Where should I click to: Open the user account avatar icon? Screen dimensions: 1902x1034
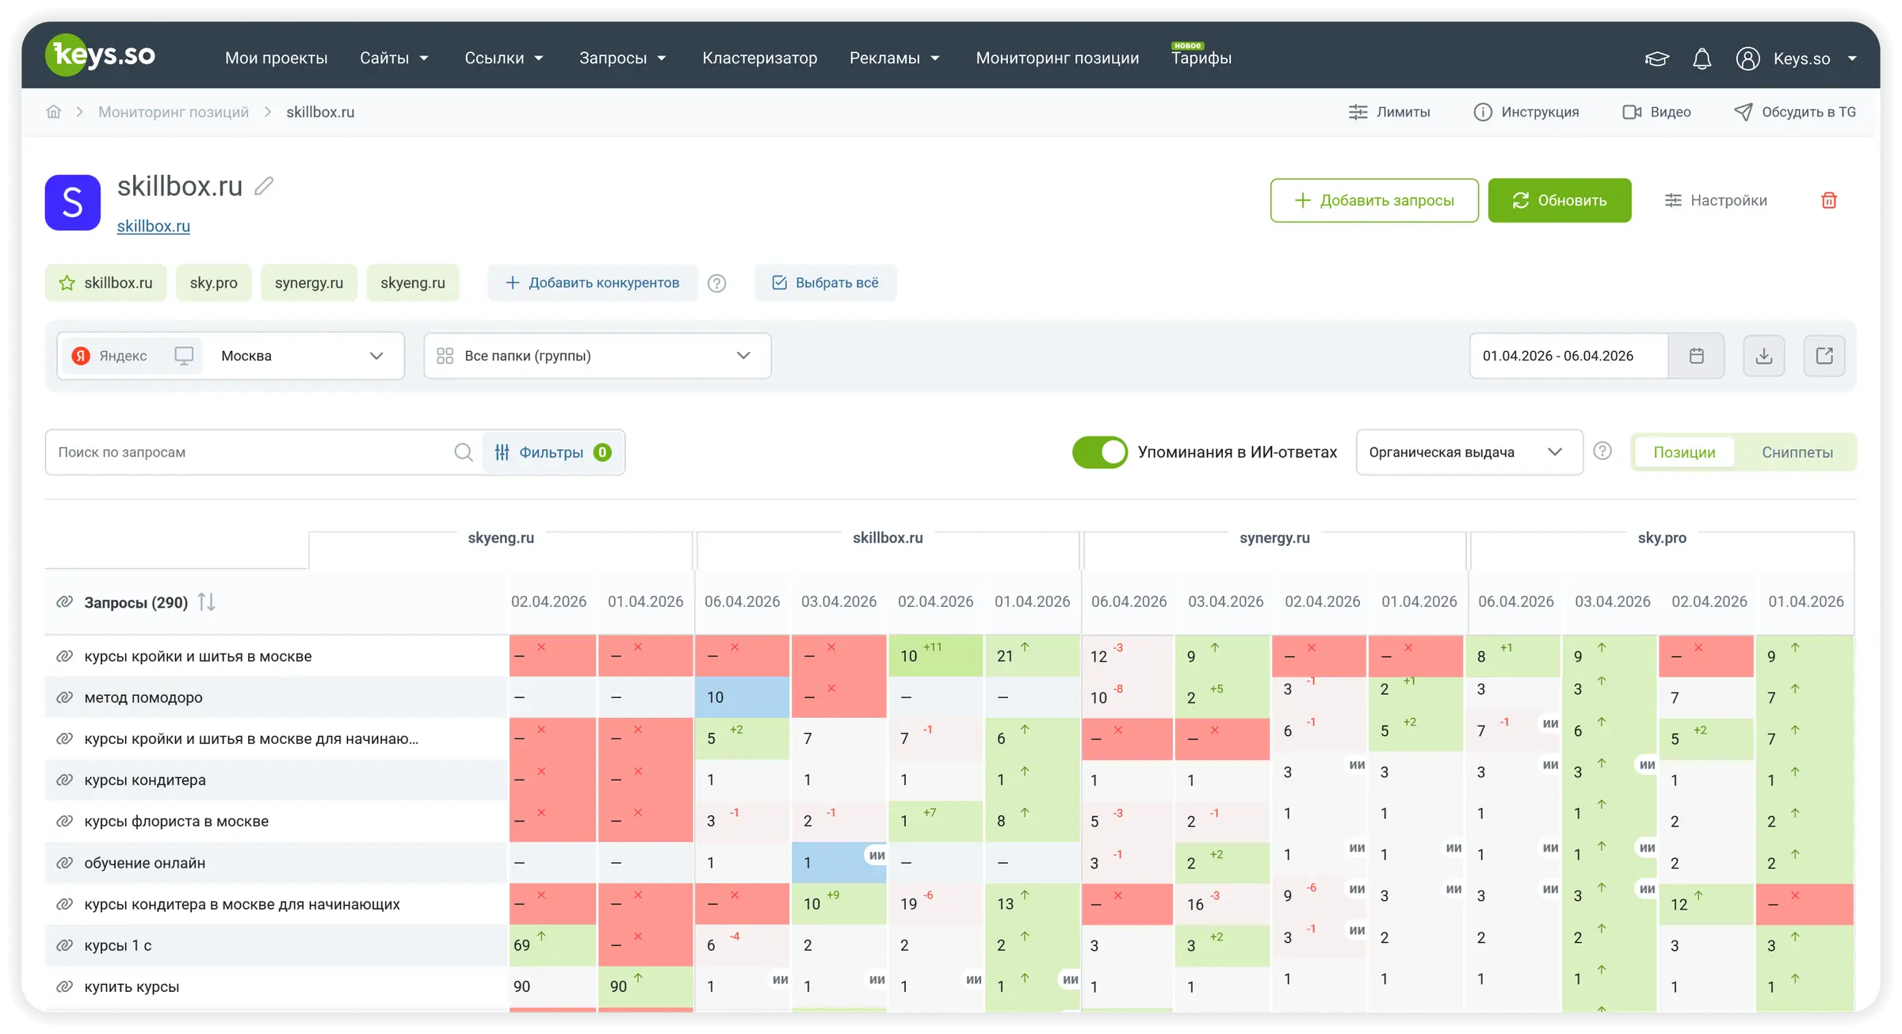1747,59
